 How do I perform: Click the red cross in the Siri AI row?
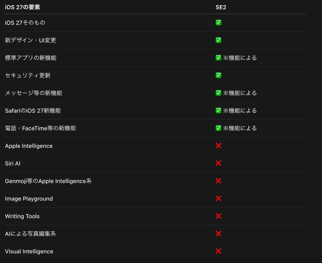point(218,163)
